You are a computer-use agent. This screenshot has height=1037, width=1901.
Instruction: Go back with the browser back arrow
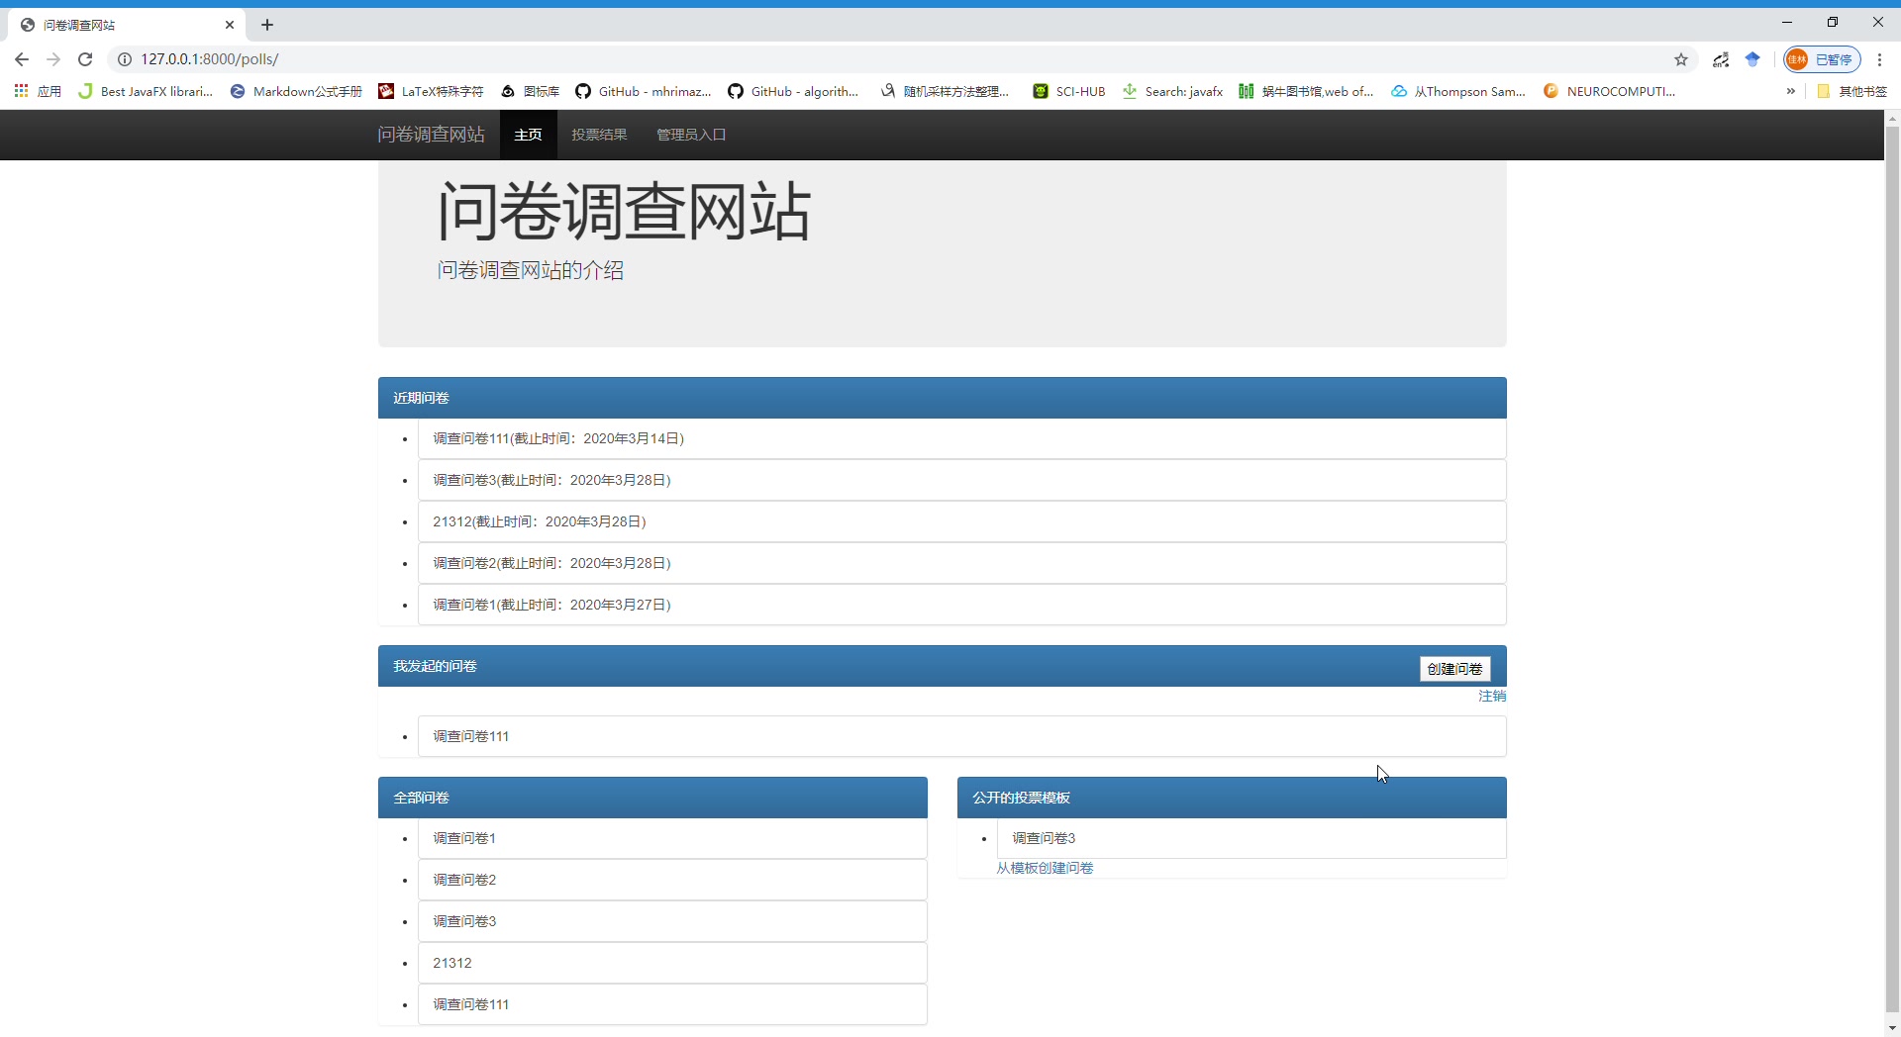tap(22, 59)
